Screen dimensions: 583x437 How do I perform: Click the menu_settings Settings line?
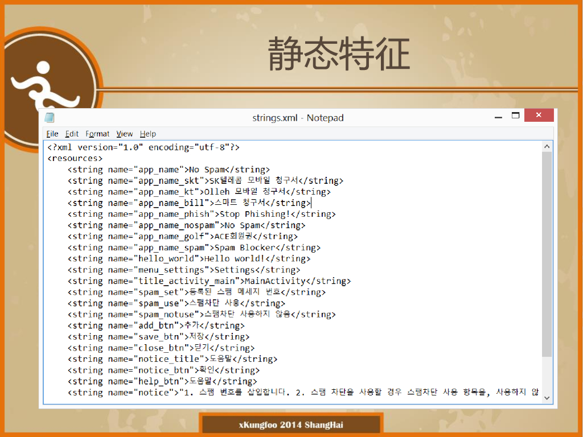tap(184, 270)
